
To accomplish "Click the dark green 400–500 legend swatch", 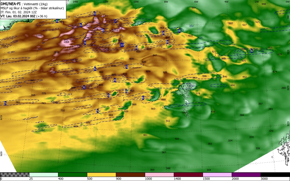I will point(72,175).
